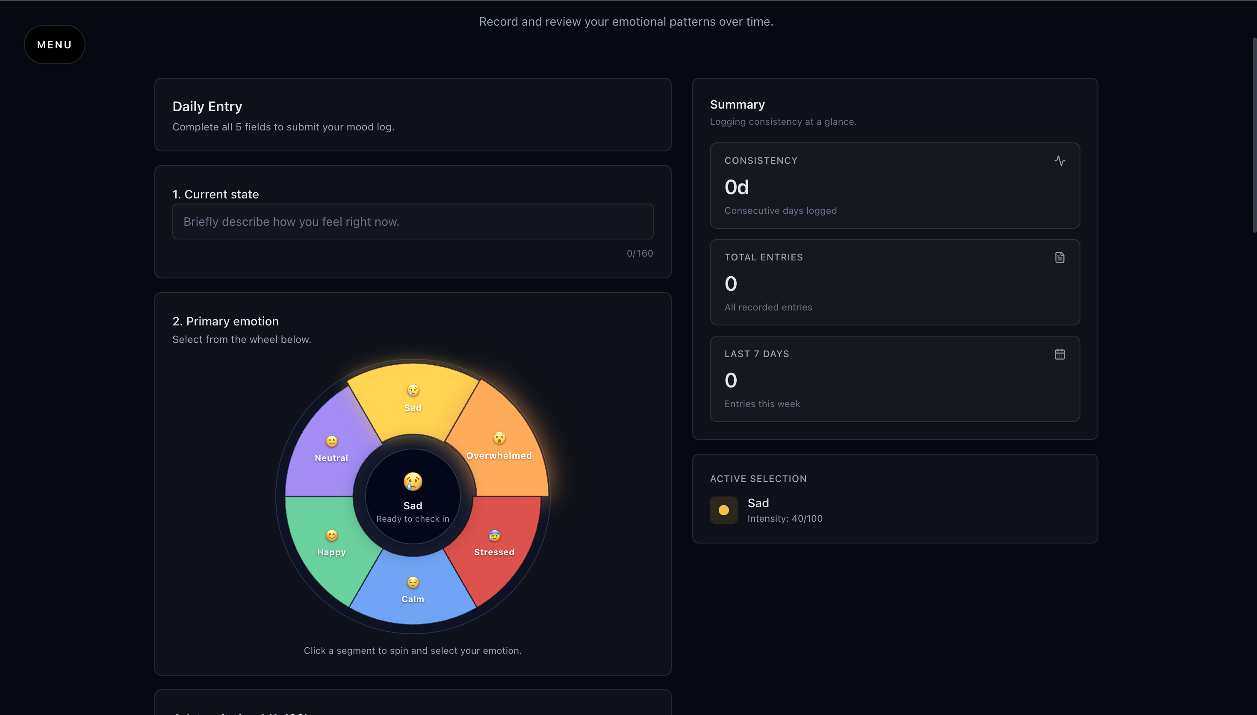Click the Last 7 Days stat card
The height and width of the screenshot is (715, 1257).
(x=894, y=379)
